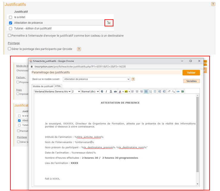The width and height of the screenshot is (220, 191).
Task: Open the font family dropdown (Verdana)
Action: coord(52,92)
